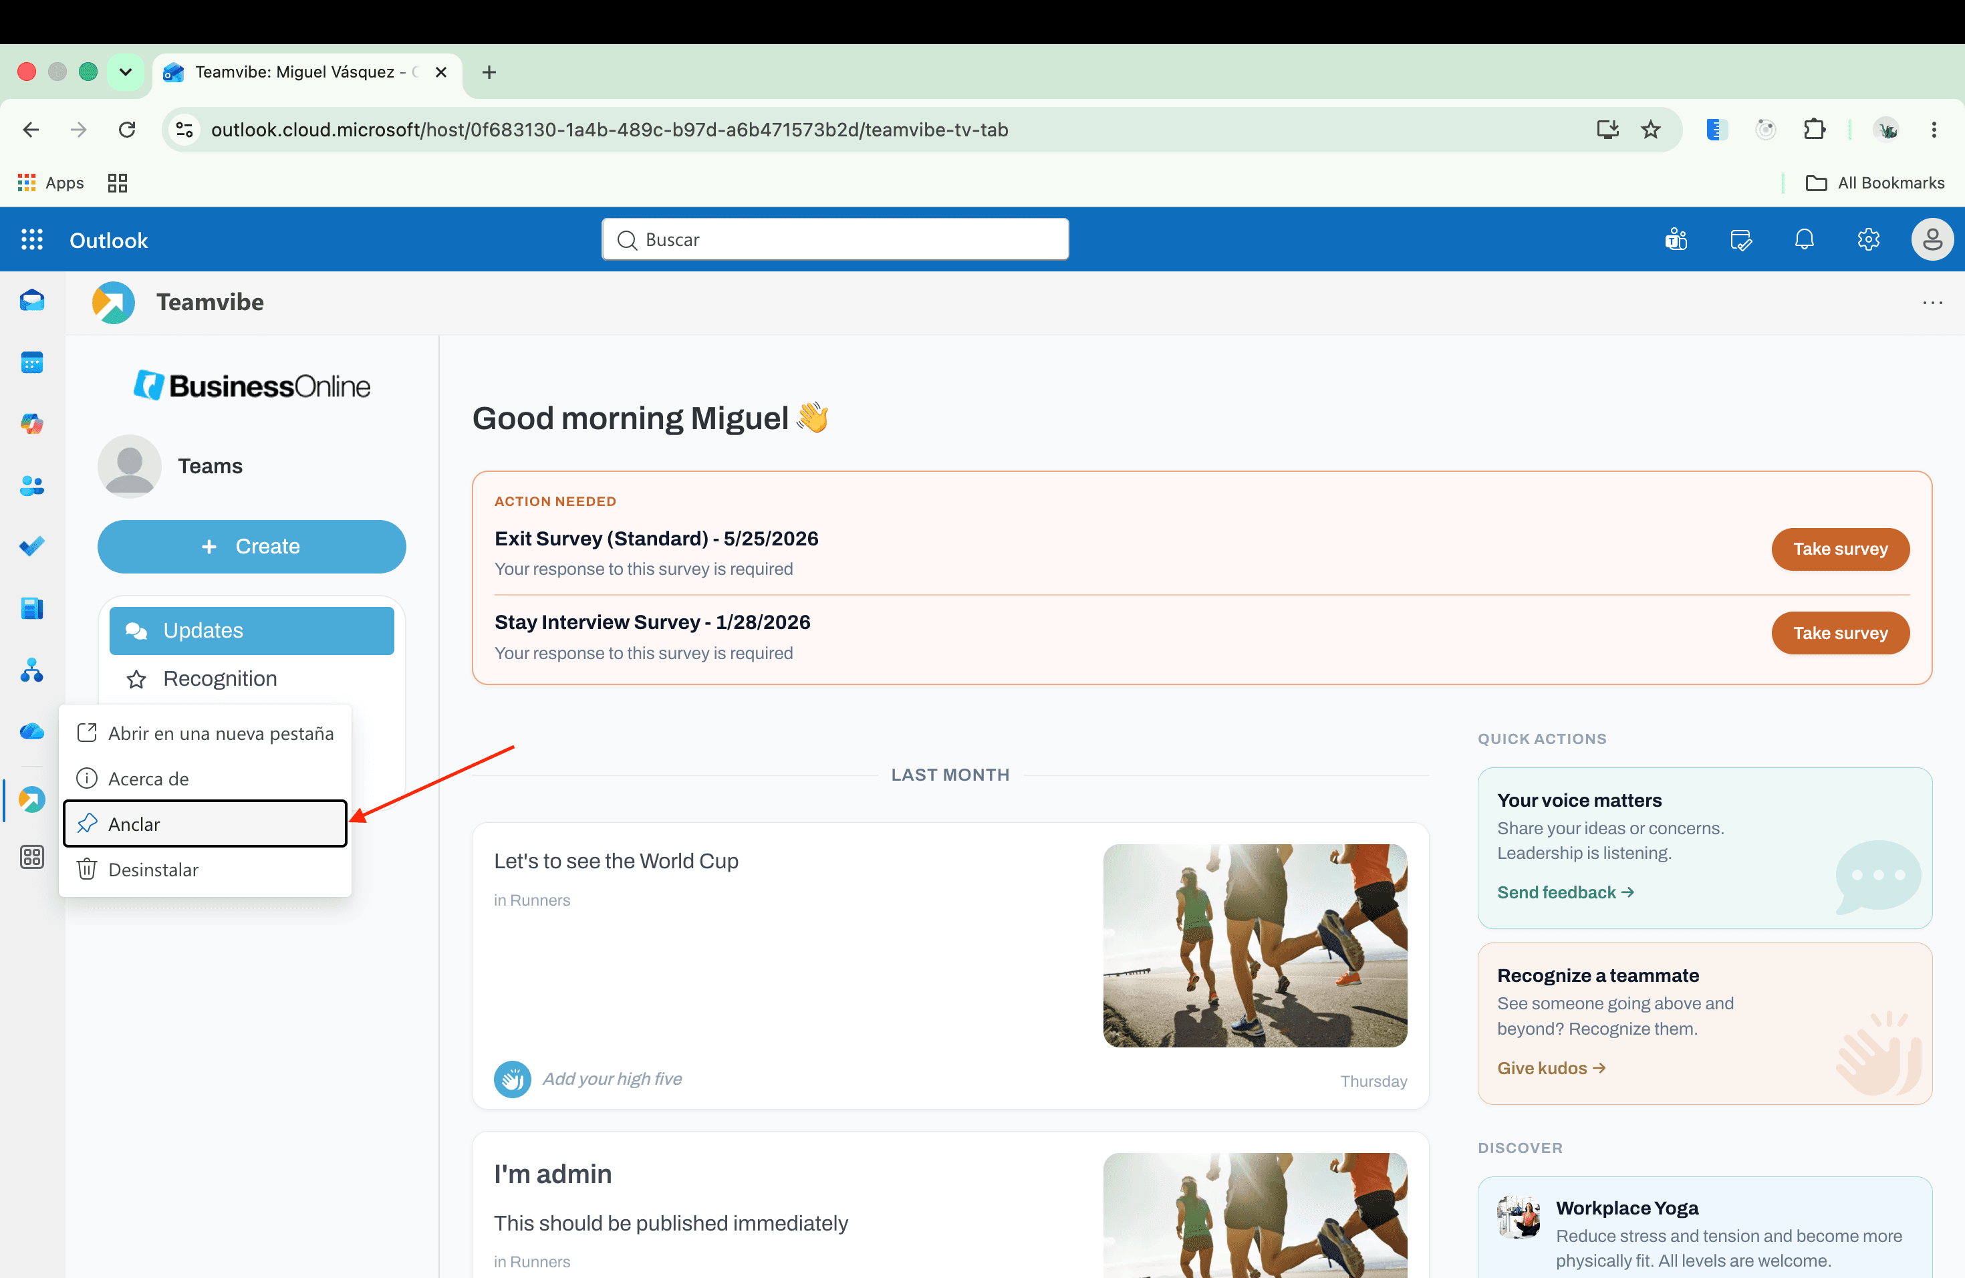This screenshot has height=1278, width=1965.
Task: Open the All Bookmarks folder
Action: (1874, 182)
